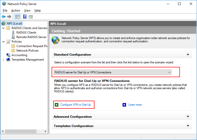
Task: Click the Forward arrow toolbar icon
Action: [x=9, y=17]
